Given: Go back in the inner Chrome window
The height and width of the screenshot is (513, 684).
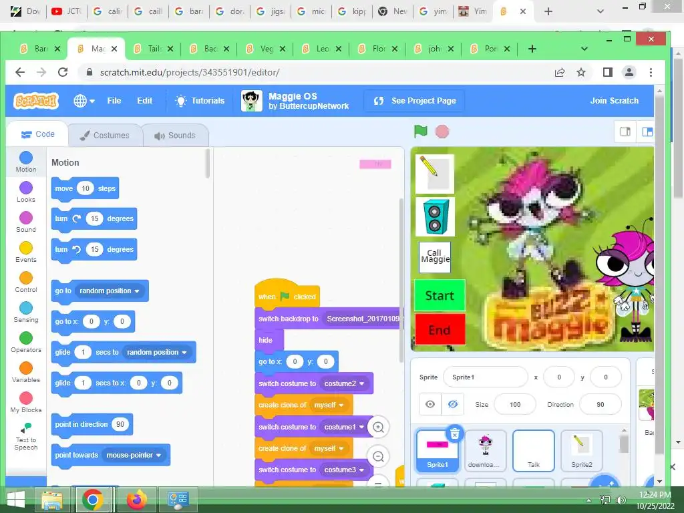Looking at the screenshot, I should [20, 72].
